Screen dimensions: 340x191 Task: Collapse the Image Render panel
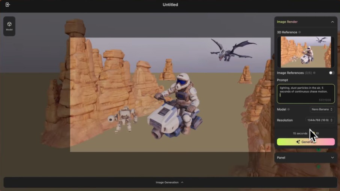332,22
